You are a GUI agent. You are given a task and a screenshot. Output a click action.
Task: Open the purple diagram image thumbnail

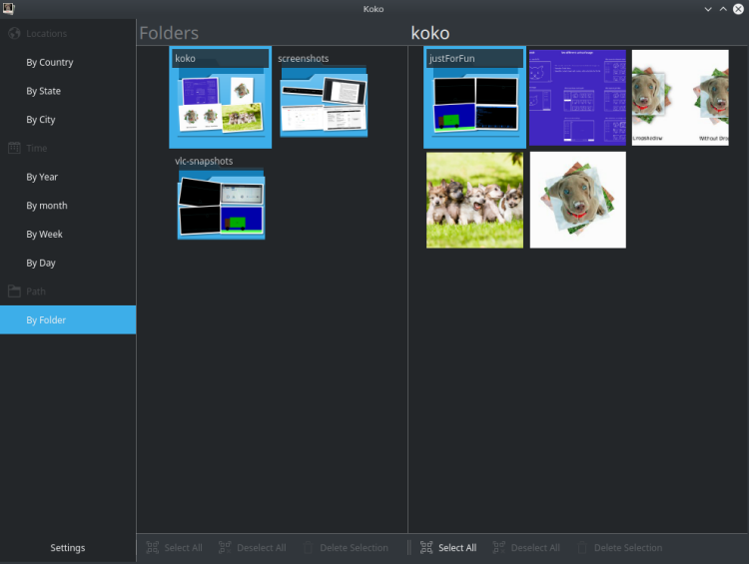pos(577,98)
